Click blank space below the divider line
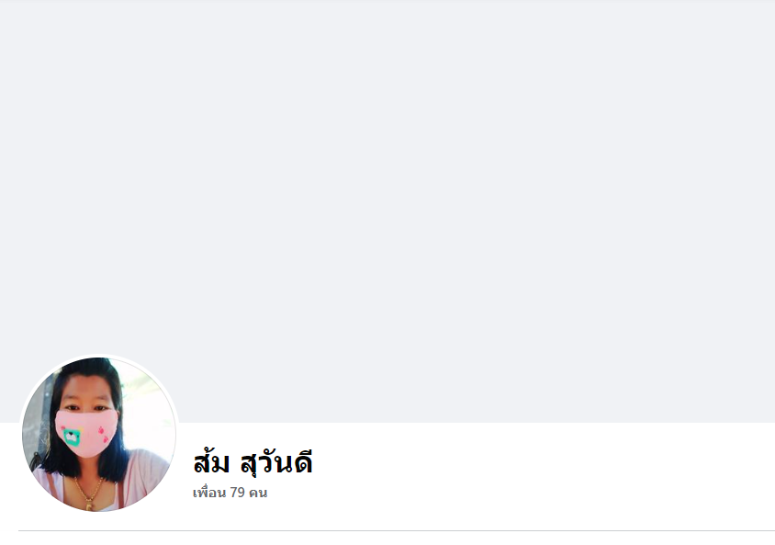The image size is (775, 545). [397, 539]
